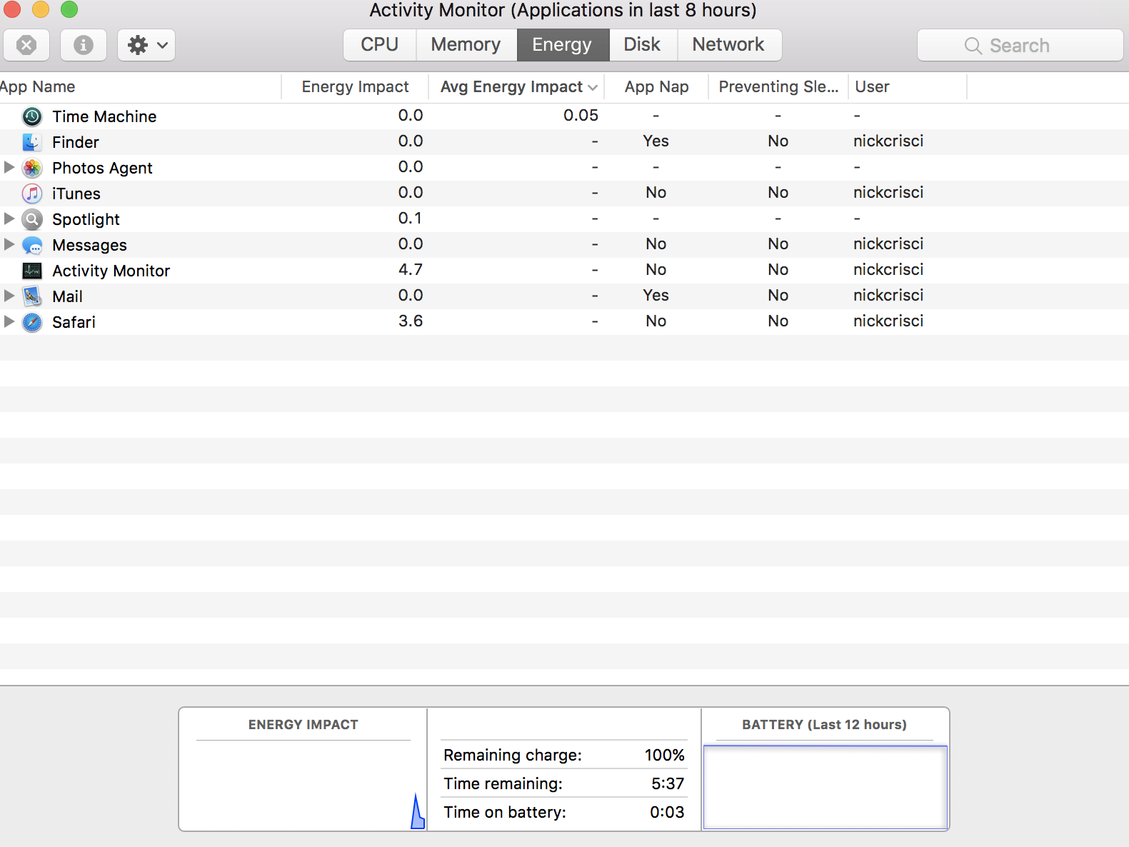1129x847 pixels.
Task: Click the Mail app icon
Action: (32, 296)
